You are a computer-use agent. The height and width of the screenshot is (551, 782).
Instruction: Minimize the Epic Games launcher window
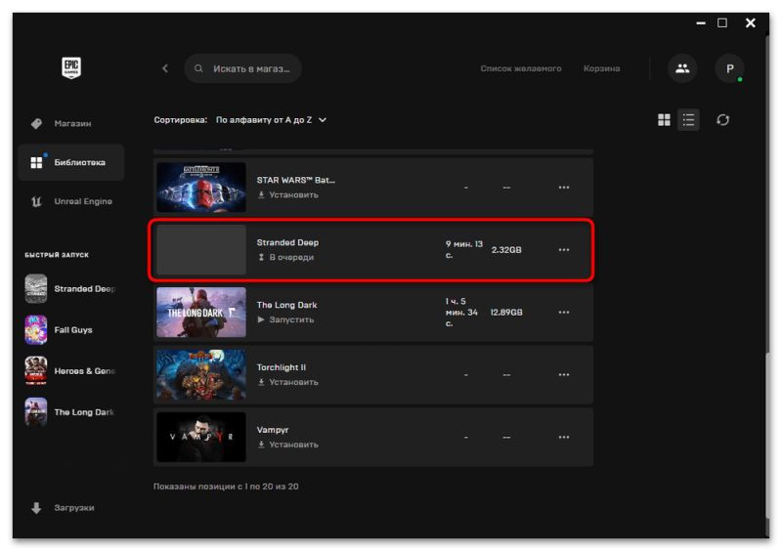coord(701,22)
